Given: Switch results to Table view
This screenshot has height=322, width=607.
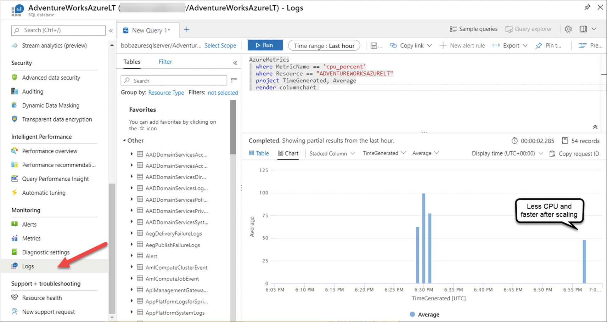Looking at the screenshot, I should pyautogui.click(x=259, y=153).
